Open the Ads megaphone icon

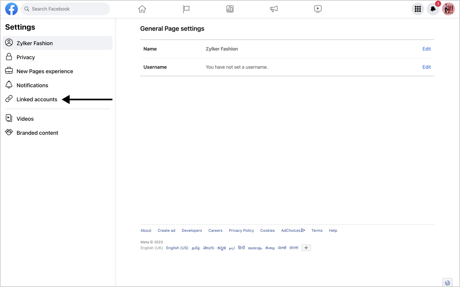(x=274, y=9)
